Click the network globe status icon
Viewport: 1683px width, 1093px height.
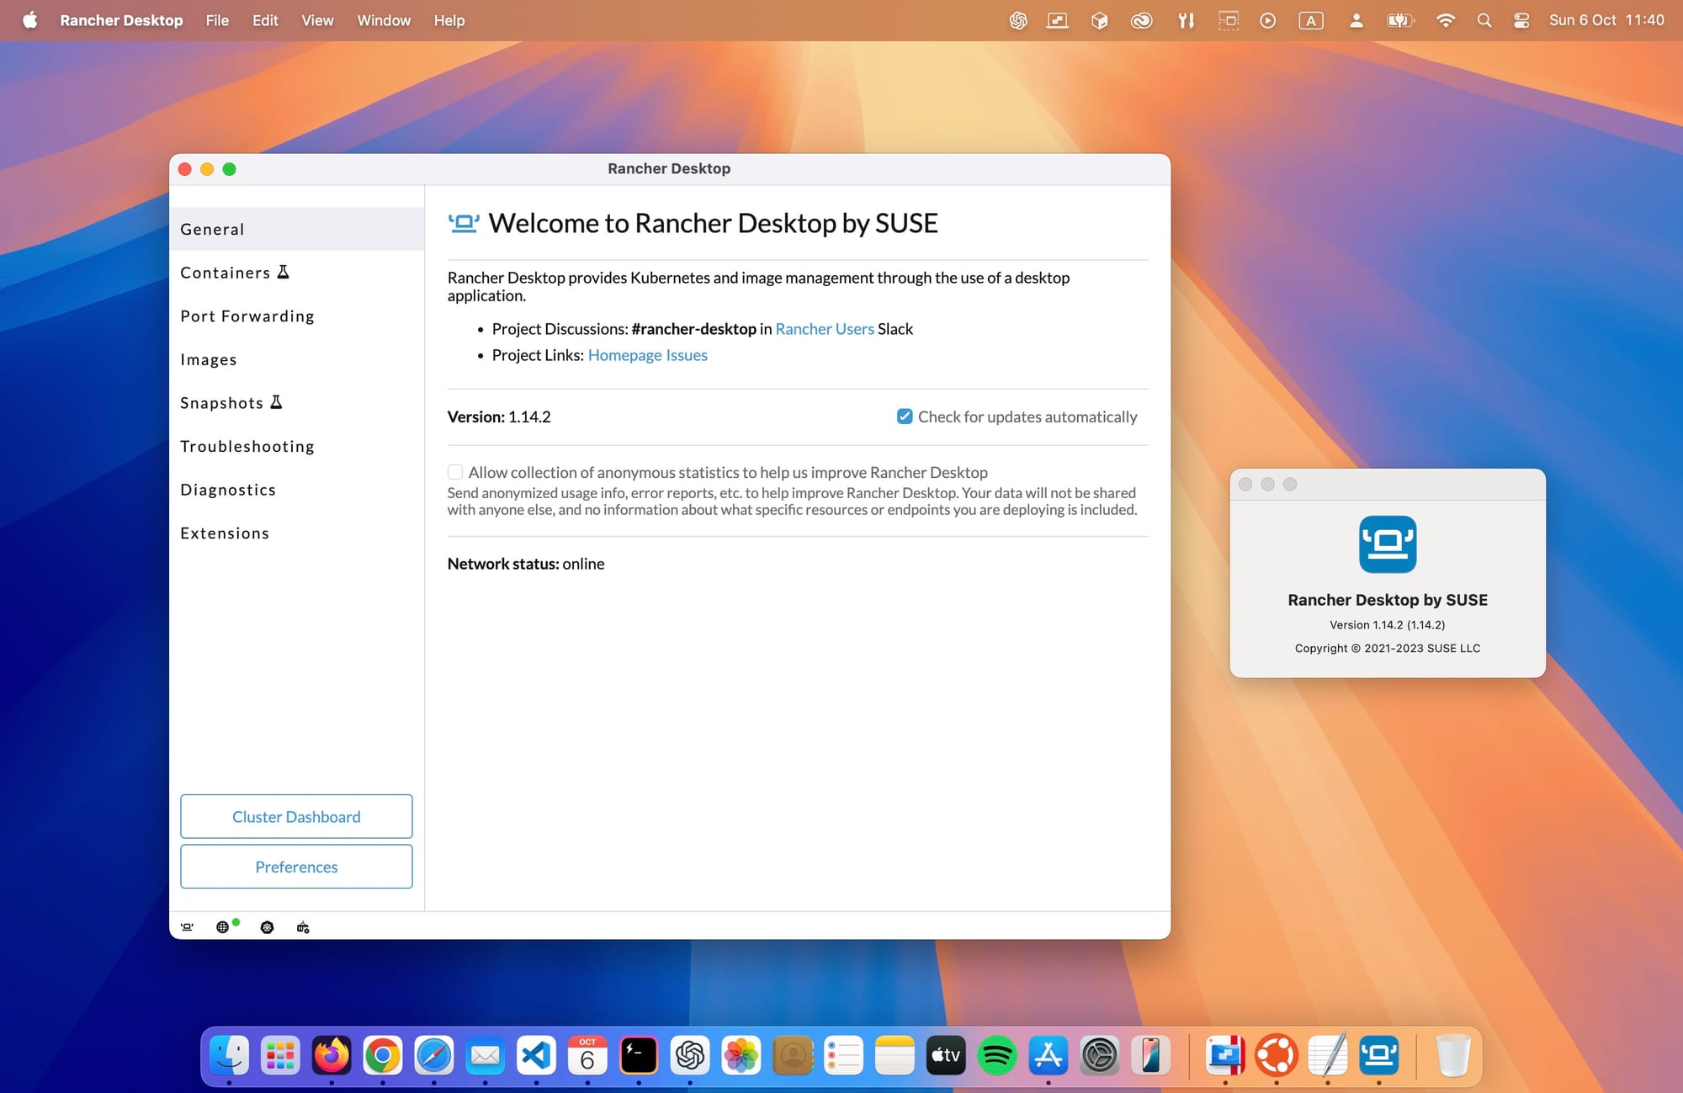(223, 927)
